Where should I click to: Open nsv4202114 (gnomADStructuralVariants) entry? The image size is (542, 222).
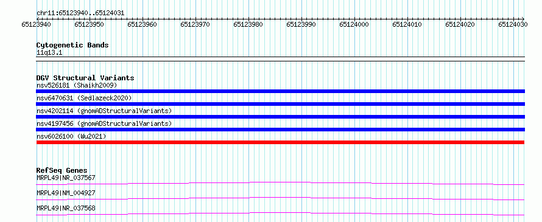[x=104, y=111]
